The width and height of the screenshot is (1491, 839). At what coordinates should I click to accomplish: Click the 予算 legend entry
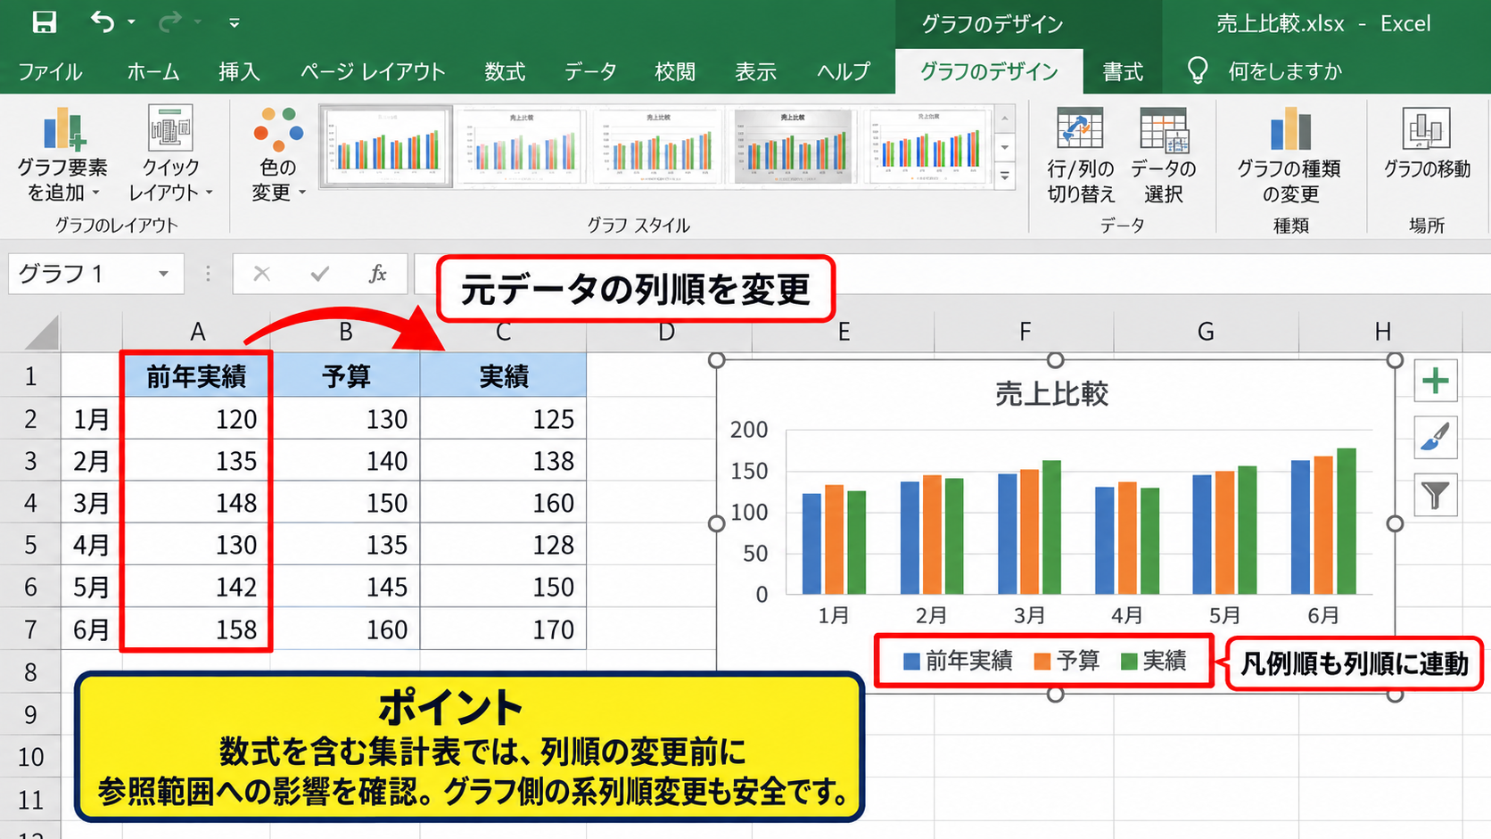click(x=1067, y=661)
